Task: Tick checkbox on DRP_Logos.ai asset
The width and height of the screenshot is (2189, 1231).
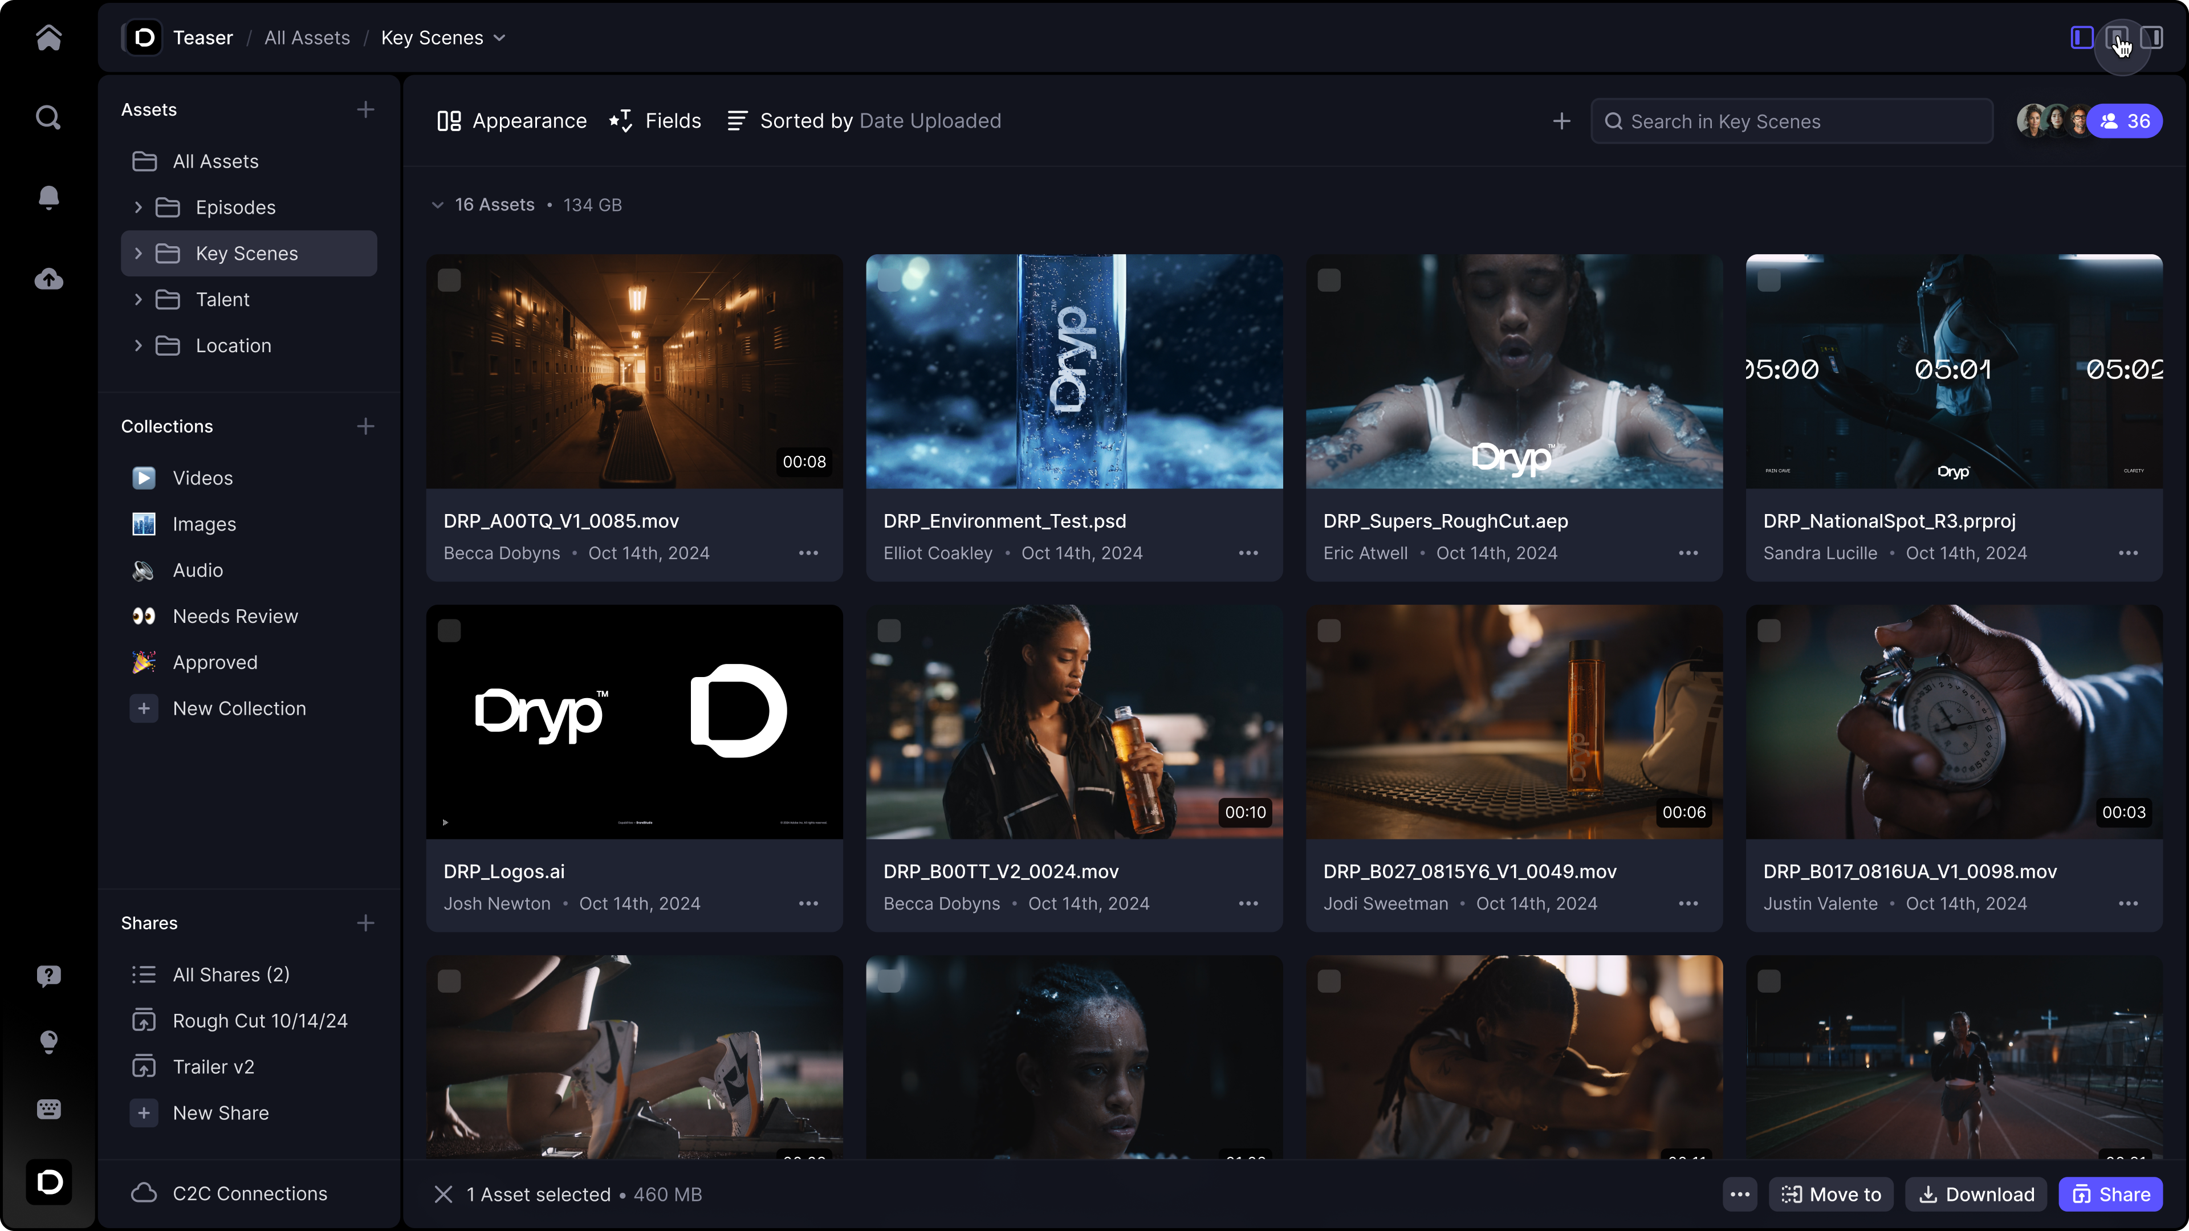Action: click(450, 630)
